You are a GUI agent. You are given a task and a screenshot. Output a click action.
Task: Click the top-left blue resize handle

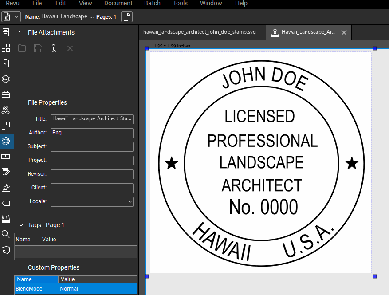click(x=147, y=48)
